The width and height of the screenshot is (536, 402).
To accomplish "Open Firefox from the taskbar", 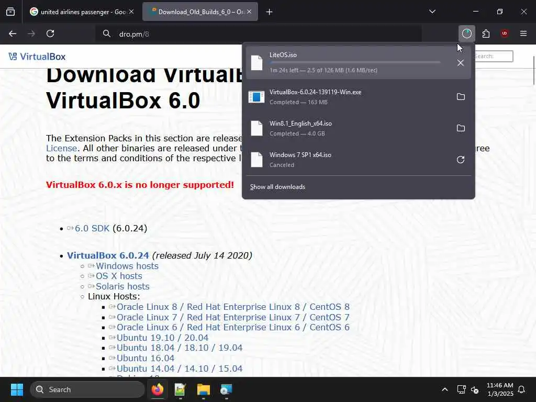I will (x=157, y=389).
